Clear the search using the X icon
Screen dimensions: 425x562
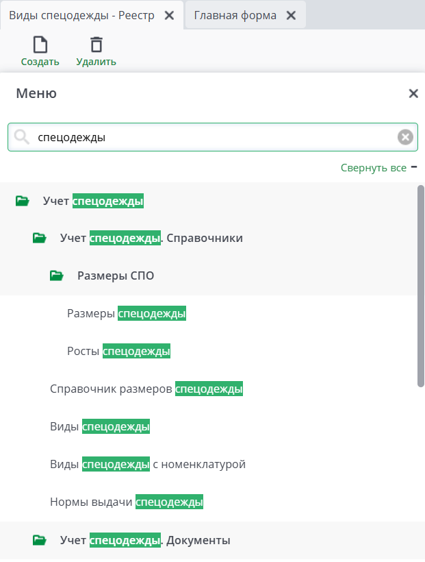click(405, 136)
